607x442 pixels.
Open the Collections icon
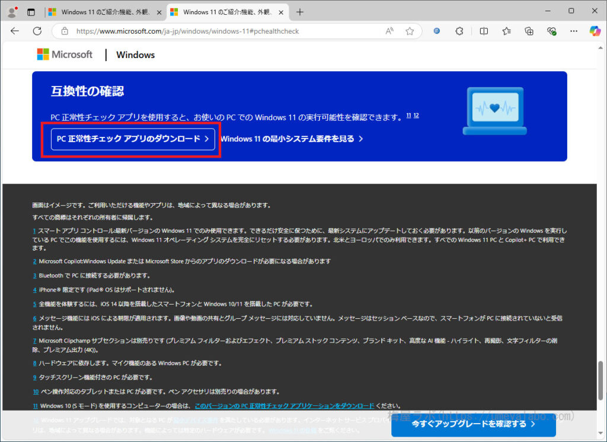pyautogui.click(x=529, y=31)
